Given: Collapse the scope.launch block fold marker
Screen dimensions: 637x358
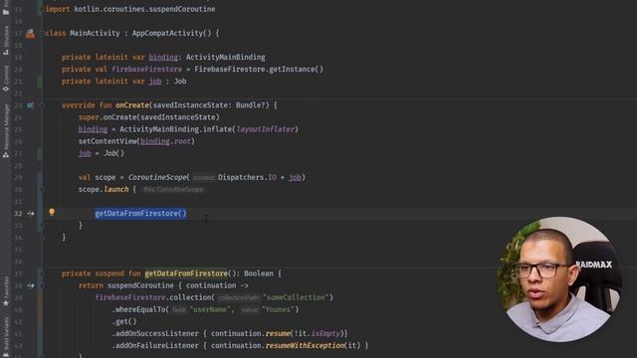Looking at the screenshot, I should coord(42,189).
